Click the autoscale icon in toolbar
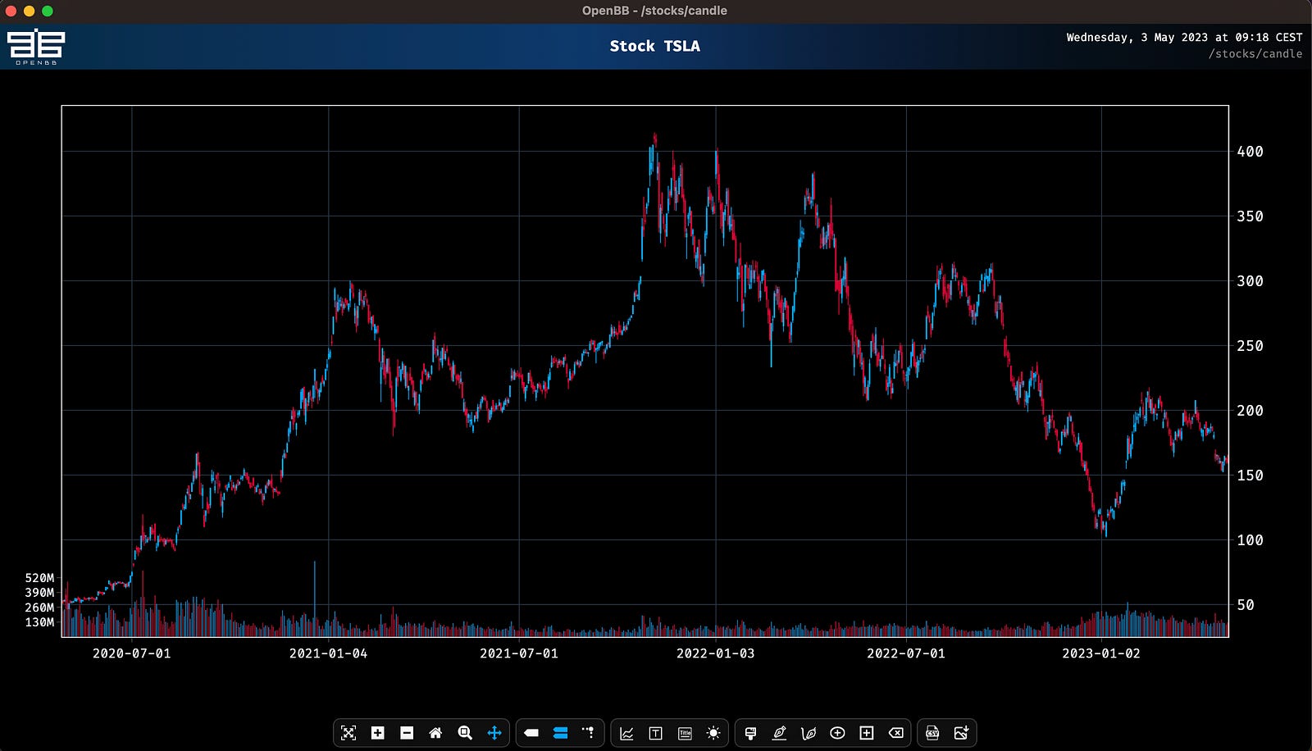The width and height of the screenshot is (1312, 751). (x=348, y=733)
